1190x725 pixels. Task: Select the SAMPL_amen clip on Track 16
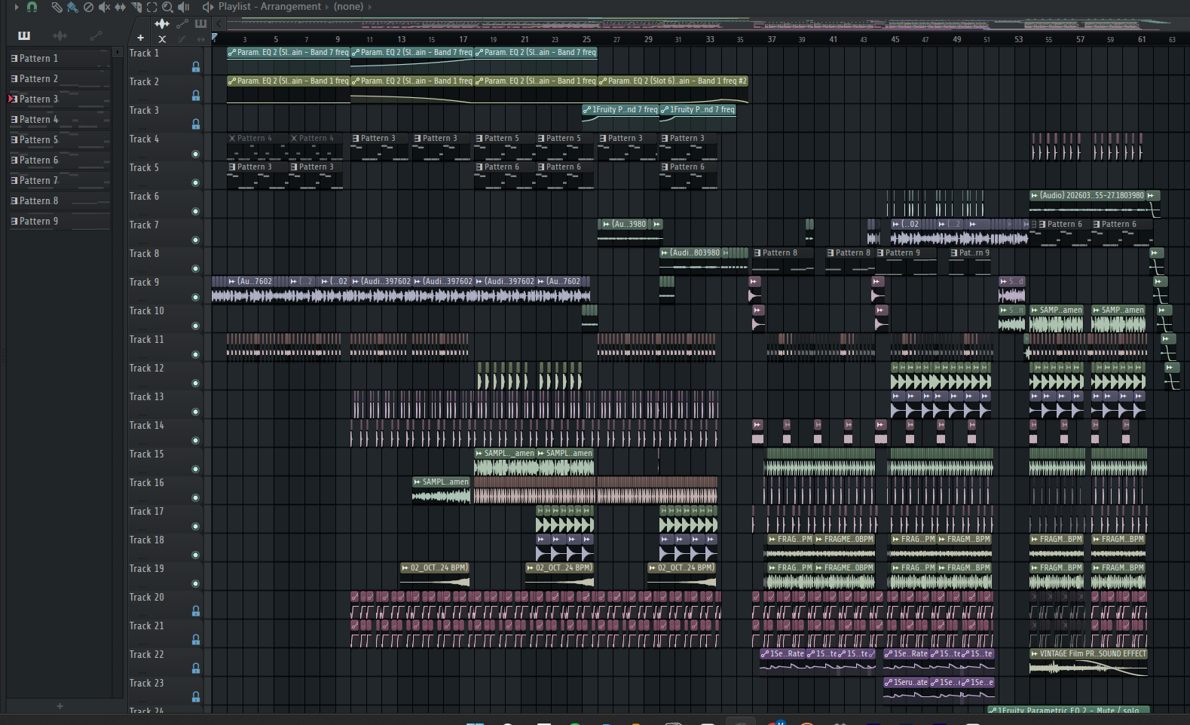tap(441, 491)
